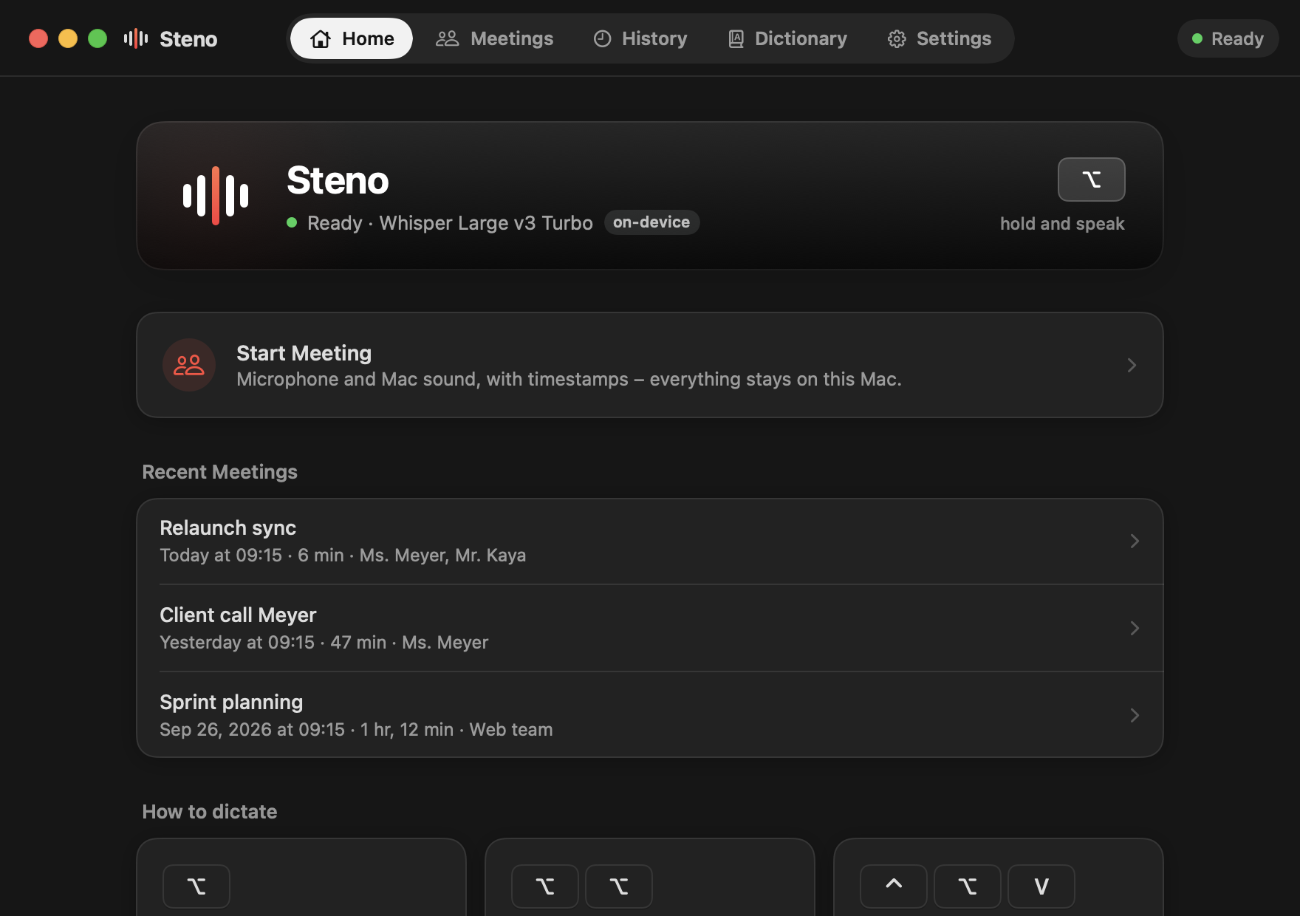
Task: Close the Steno window
Action: [38, 38]
